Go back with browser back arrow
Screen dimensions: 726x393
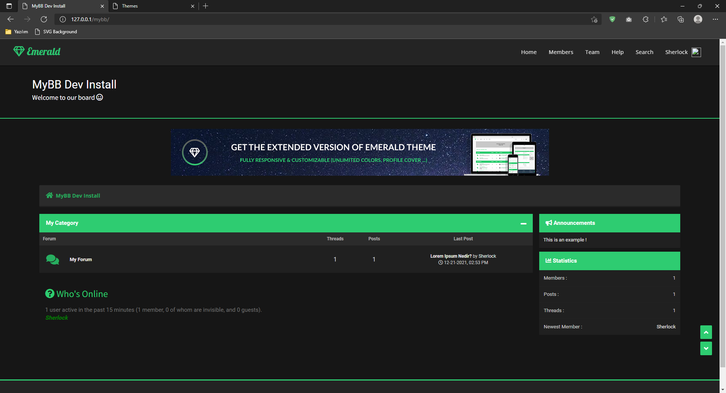click(x=11, y=19)
